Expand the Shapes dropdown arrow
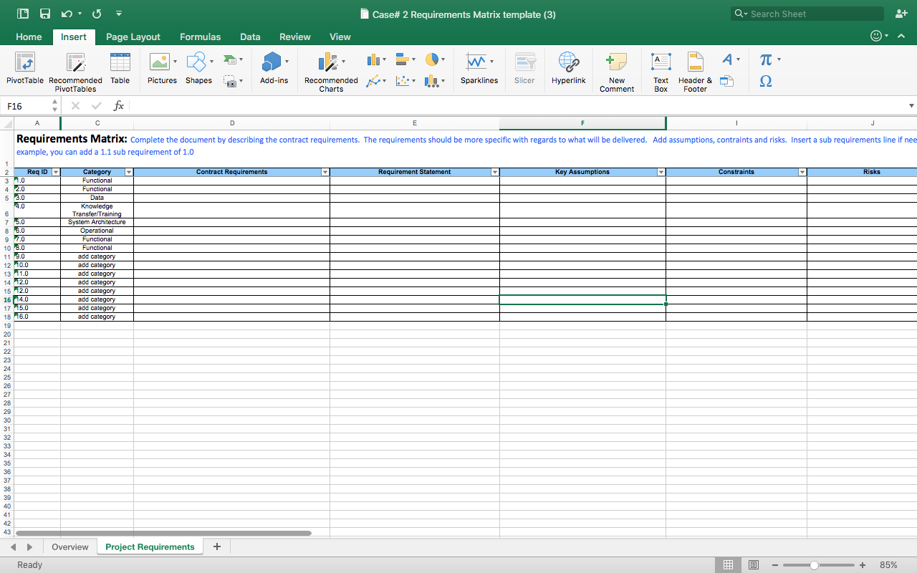 pos(213,61)
